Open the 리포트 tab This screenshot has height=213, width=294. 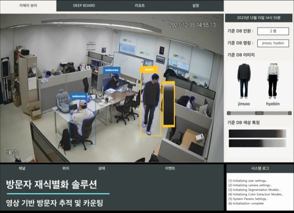(x=140, y=5)
